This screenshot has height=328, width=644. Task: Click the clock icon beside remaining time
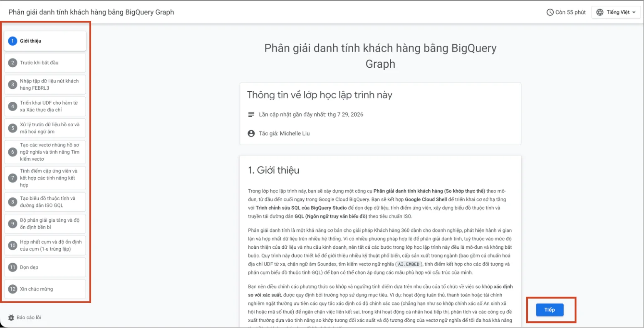(550, 12)
